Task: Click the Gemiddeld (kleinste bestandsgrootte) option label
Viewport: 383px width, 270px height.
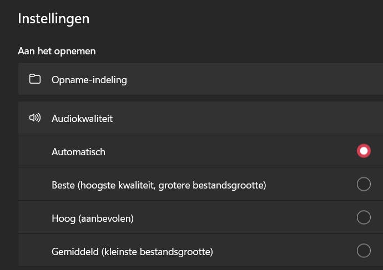Action: (x=132, y=252)
